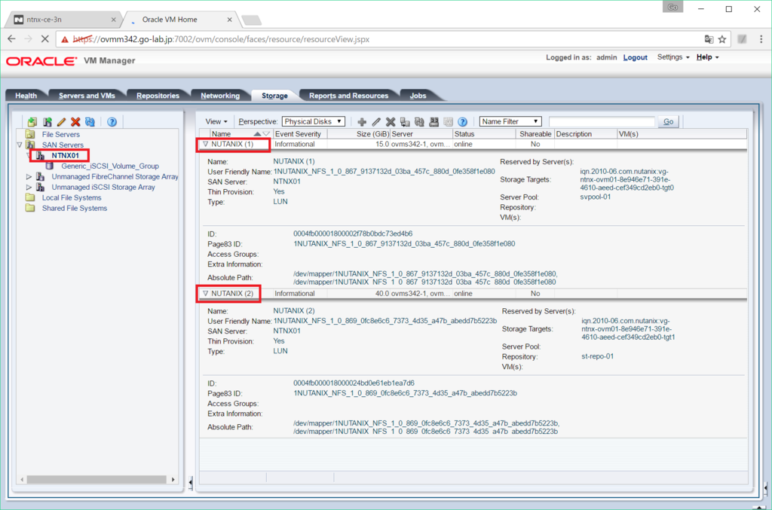Collapse the SAN Servers tree node
The height and width of the screenshot is (510, 772).
coord(19,145)
